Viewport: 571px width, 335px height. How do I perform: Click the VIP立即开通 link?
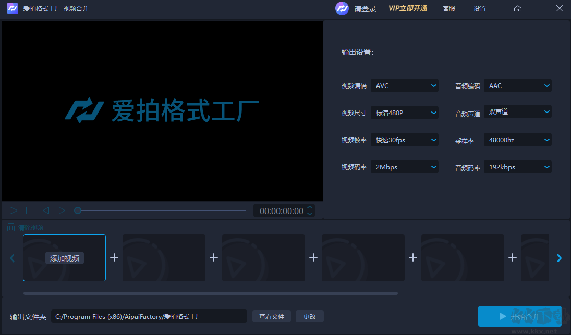(408, 8)
